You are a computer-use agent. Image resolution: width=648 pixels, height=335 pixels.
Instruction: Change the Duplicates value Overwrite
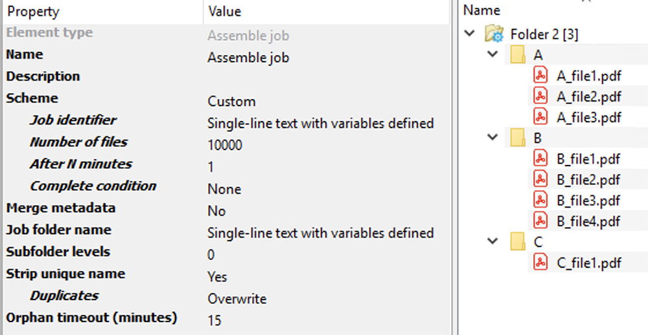237,299
